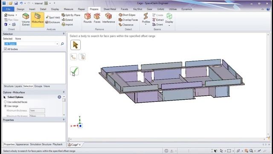Open the Sheet Metal ribbon tab

(x=110, y=9)
